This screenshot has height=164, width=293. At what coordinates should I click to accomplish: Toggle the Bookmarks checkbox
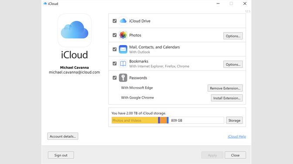(115, 64)
